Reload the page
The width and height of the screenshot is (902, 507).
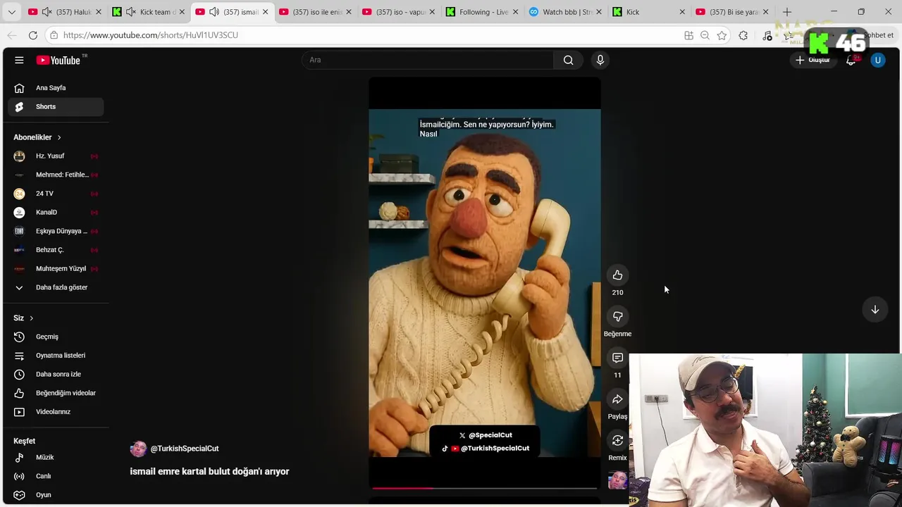pos(33,35)
